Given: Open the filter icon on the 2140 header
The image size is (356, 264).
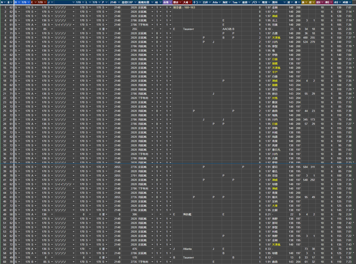Looking at the screenshot, I should tap(119, 2).
